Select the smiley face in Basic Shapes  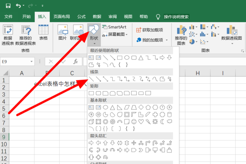(x=134, y=122)
